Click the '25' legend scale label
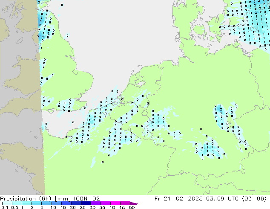The width and height of the screenshot is (270, 209). point(83,207)
